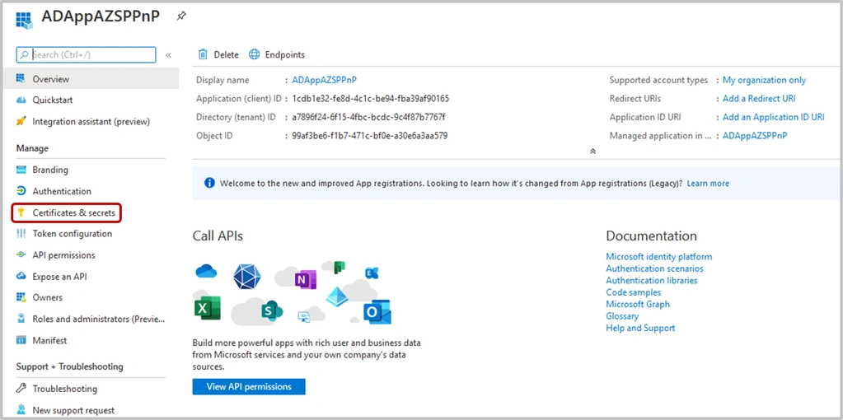This screenshot has height=420, width=843.
Task: Open the Owners page
Action: pyautogui.click(x=47, y=297)
